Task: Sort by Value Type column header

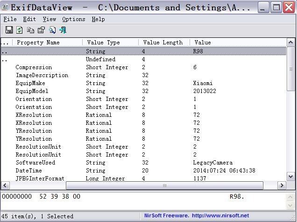Action: coord(110,42)
